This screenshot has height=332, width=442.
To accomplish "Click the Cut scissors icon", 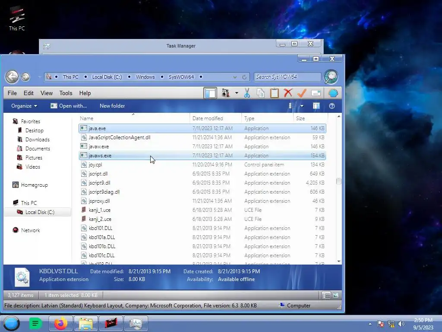I will [247, 93].
